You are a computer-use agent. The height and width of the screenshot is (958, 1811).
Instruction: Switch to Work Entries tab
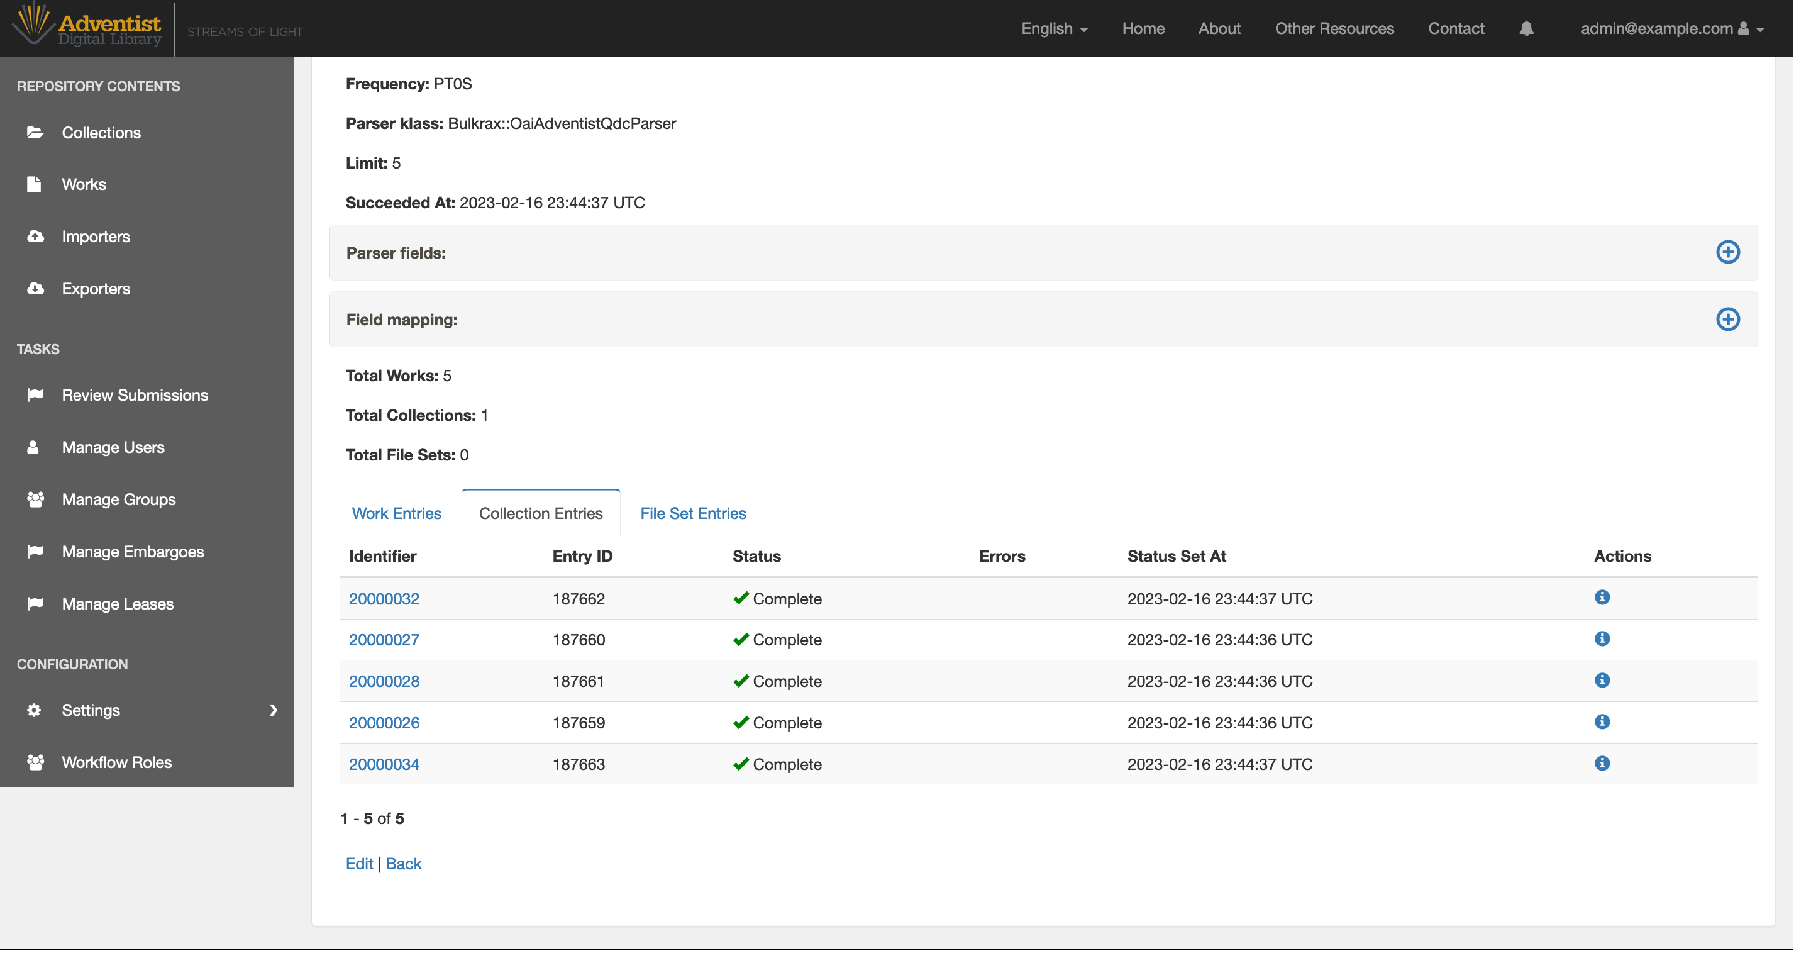point(397,513)
